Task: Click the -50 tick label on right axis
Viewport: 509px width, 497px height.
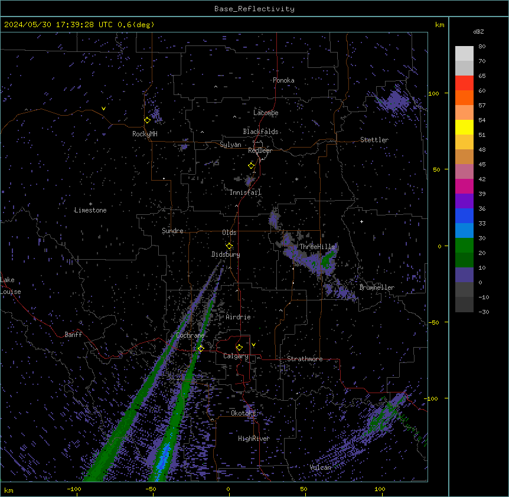Action: [x=433, y=322]
